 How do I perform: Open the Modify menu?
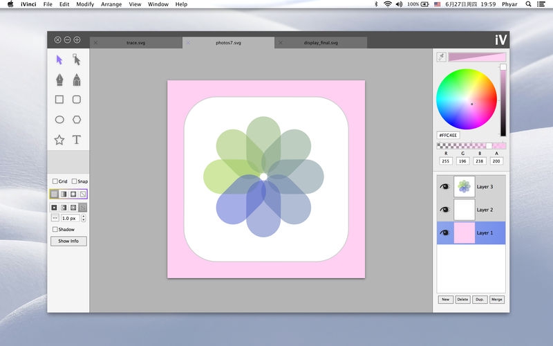[85, 4]
